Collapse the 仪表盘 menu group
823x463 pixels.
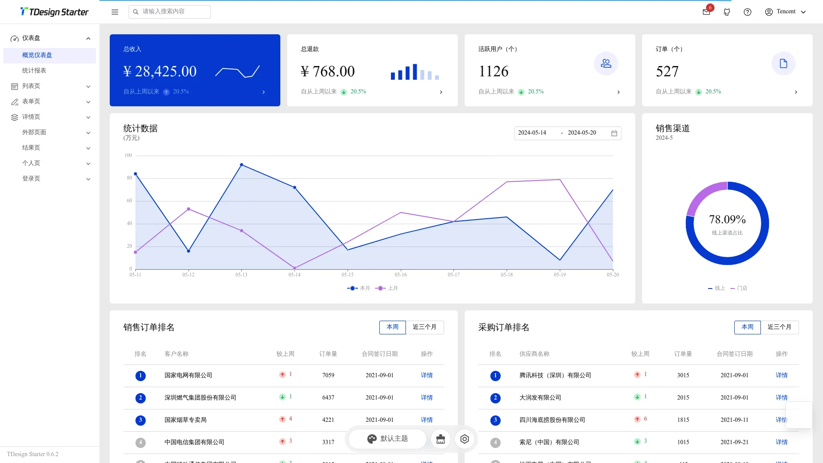click(x=88, y=39)
